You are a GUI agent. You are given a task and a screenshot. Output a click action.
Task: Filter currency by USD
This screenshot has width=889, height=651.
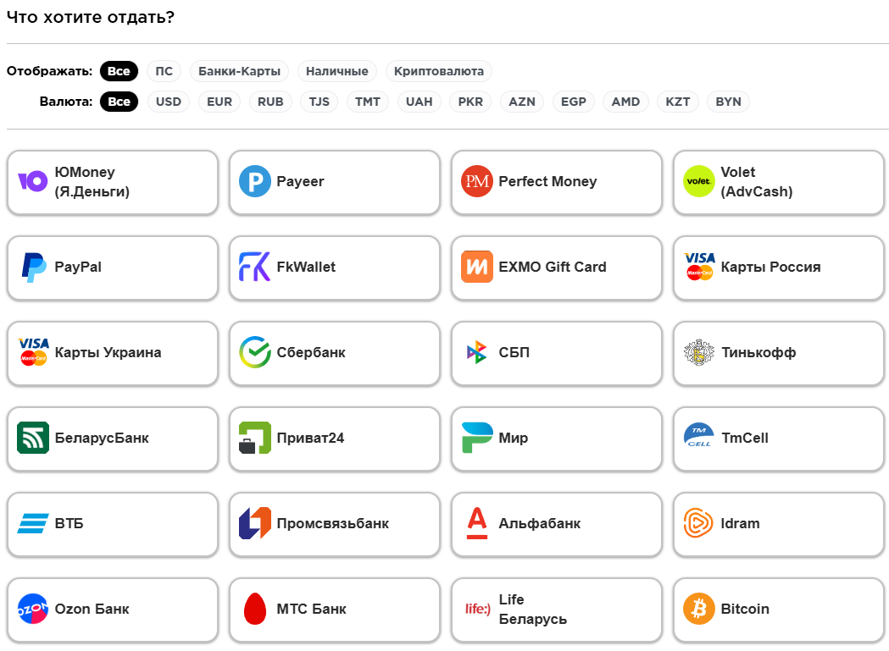click(x=169, y=102)
